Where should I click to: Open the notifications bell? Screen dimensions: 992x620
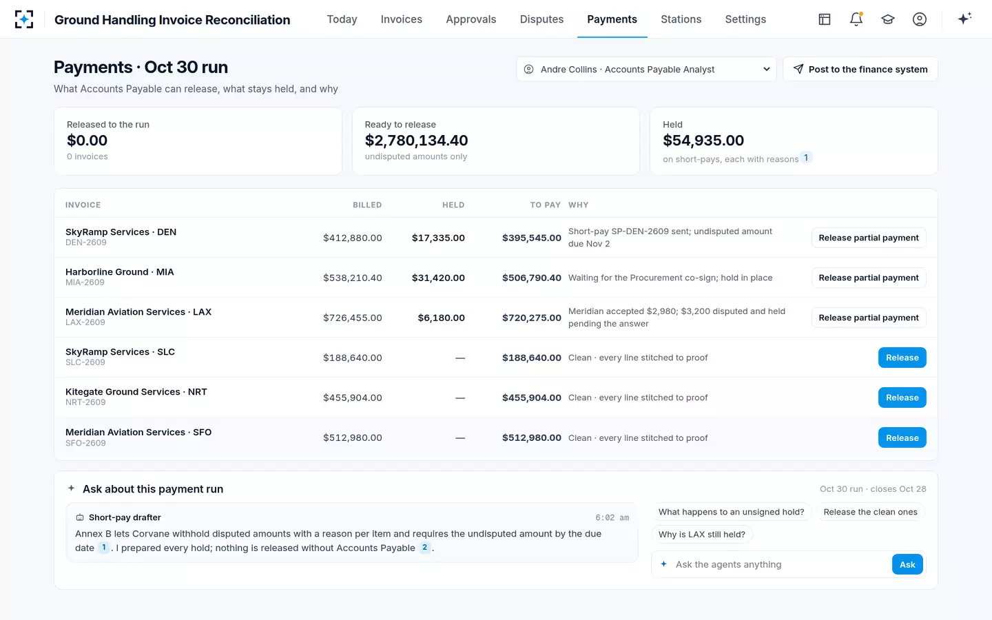point(856,19)
